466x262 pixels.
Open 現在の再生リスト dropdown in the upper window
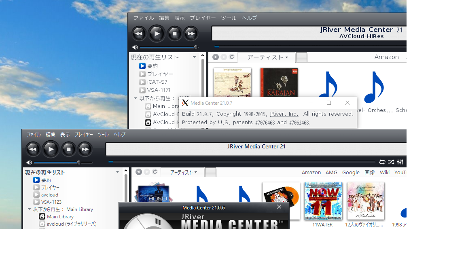point(194,57)
